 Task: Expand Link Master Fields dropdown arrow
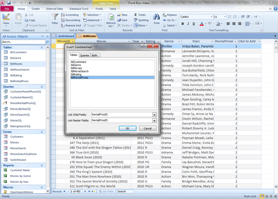(155, 120)
